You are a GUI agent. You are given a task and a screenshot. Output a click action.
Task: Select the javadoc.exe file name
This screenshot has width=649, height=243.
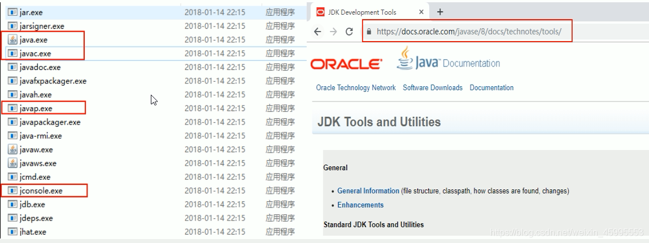40,67
